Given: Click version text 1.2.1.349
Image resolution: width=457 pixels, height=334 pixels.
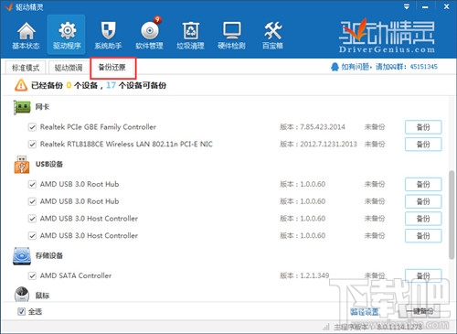Looking at the screenshot, I should [x=314, y=275].
